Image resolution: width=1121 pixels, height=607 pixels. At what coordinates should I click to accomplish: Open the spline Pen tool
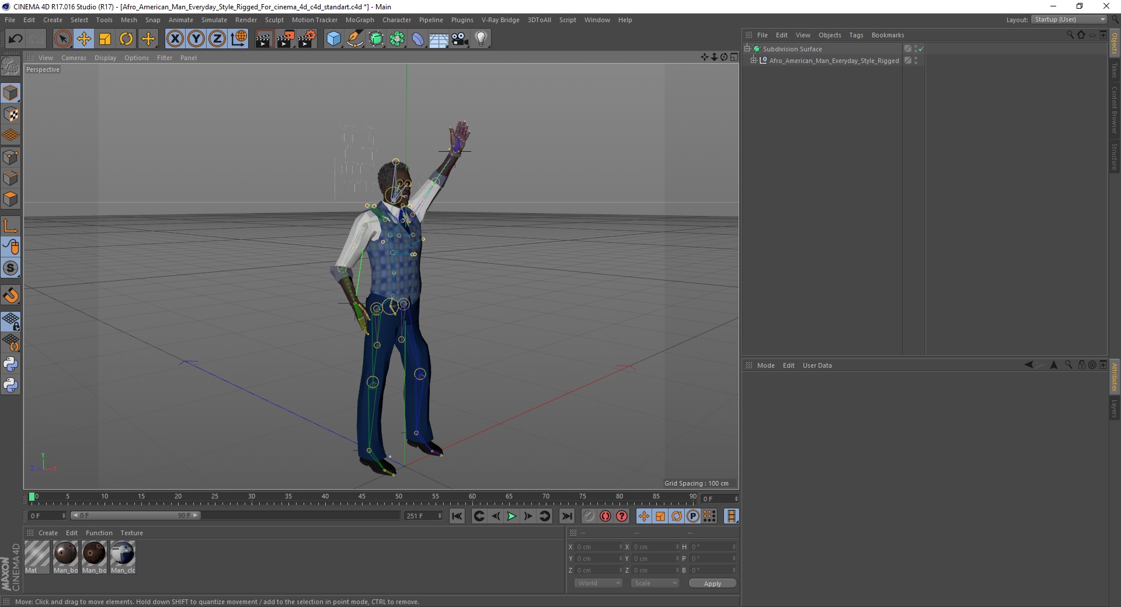(355, 39)
